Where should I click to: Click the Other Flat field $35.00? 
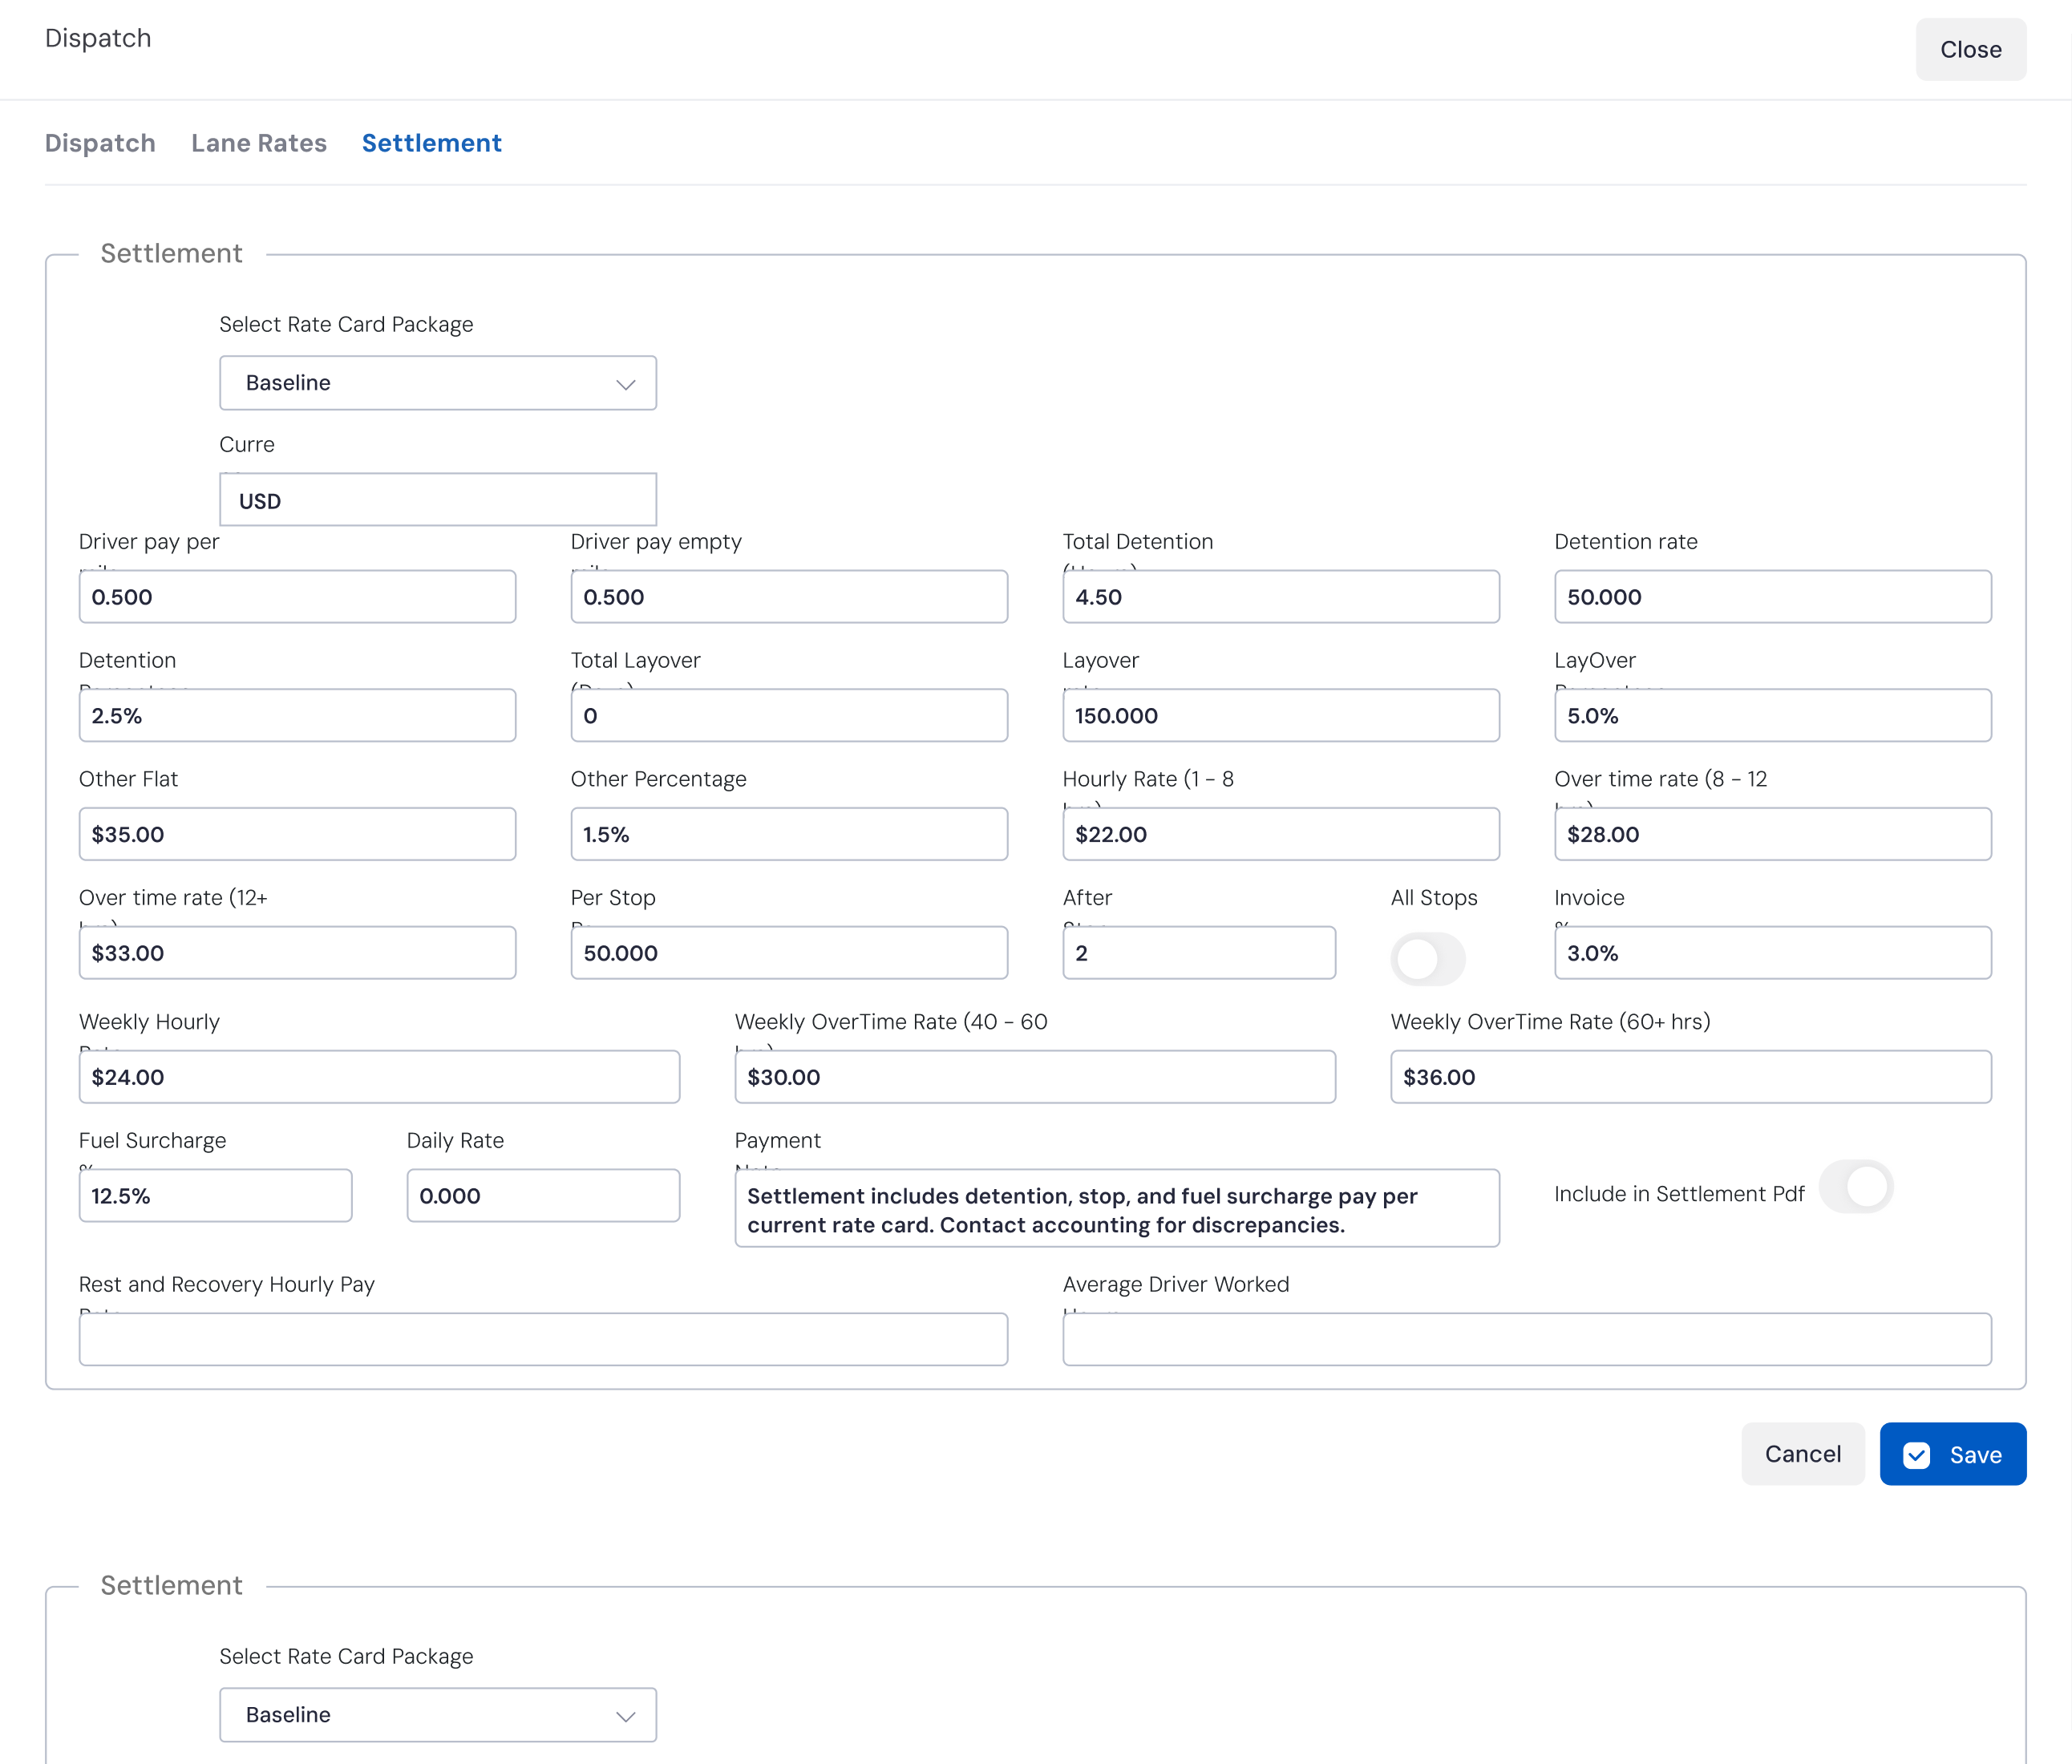pos(297,834)
